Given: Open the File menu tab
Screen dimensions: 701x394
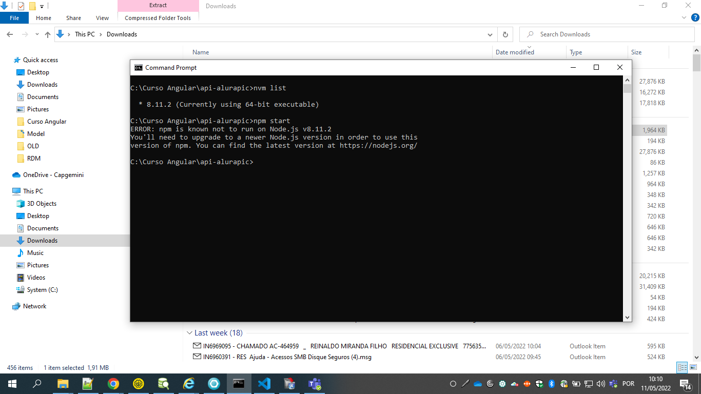Looking at the screenshot, I should [x=14, y=18].
